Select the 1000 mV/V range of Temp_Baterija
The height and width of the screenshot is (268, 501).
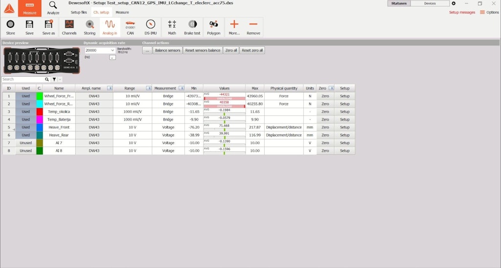pos(132,120)
